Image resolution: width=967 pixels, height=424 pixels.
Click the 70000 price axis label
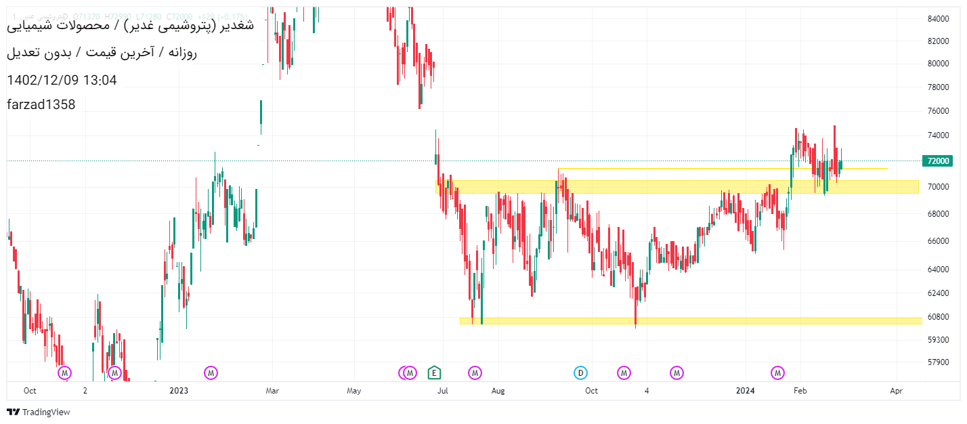pyautogui.click(x=937, y=187)
